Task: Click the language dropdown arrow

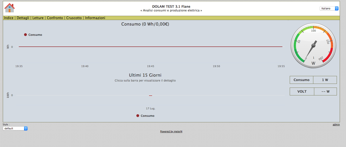Action: click(337, 8)
